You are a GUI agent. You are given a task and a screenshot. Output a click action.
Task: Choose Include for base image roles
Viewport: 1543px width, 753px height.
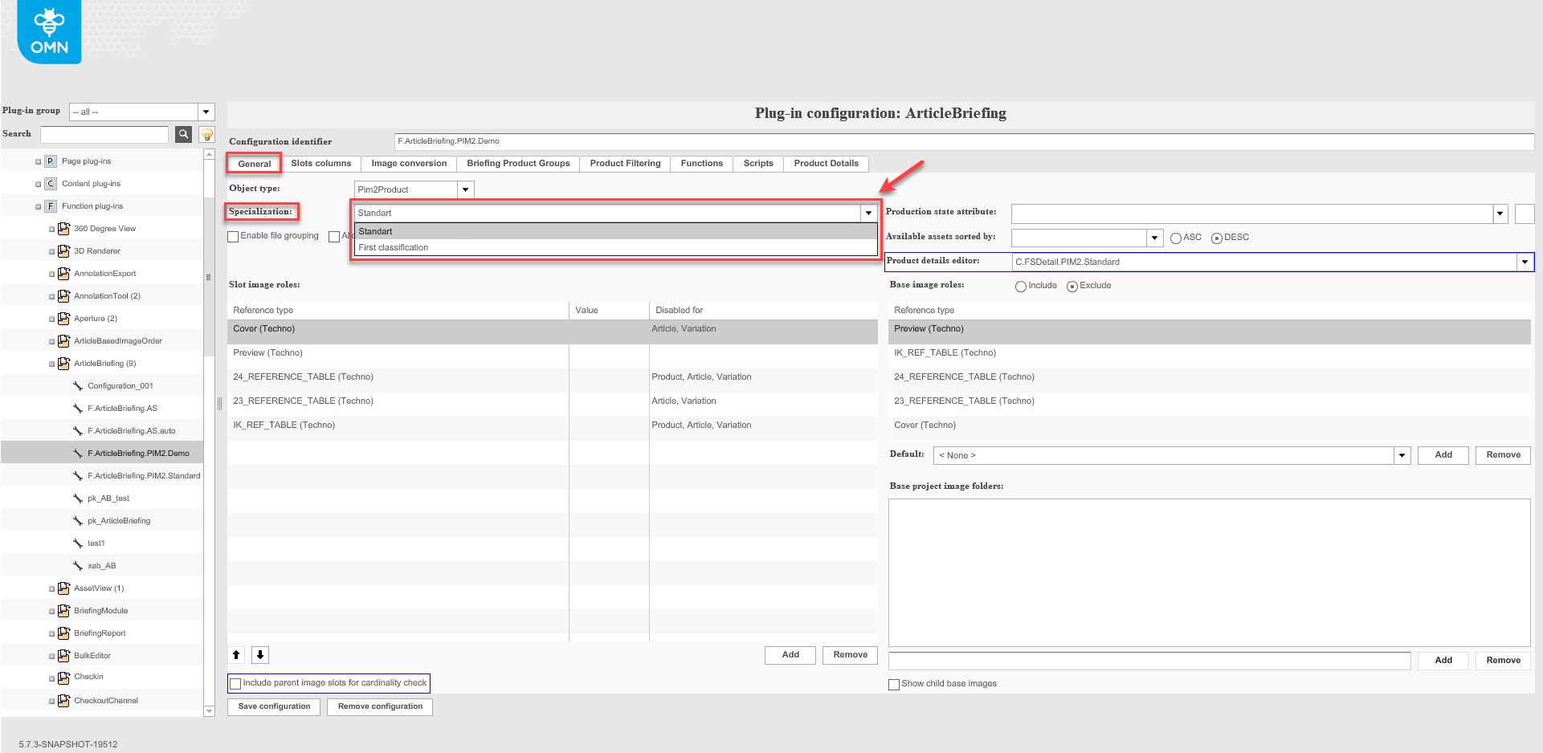(1021, 287)
